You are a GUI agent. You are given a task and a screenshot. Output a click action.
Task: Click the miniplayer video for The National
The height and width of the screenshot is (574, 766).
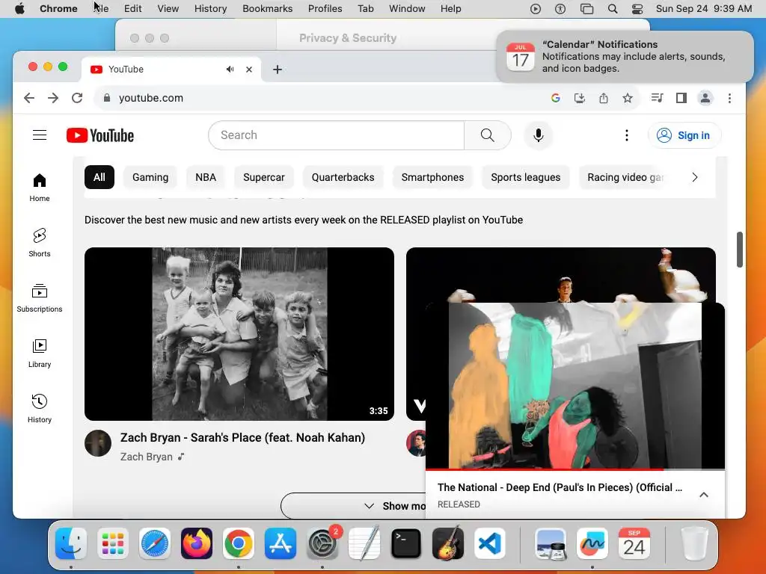pos(575,386)
